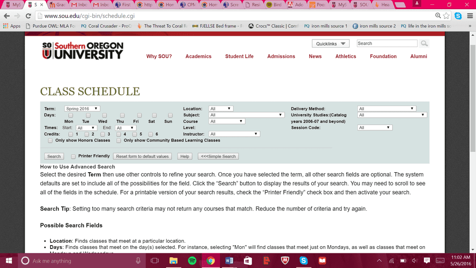Open the Session Code dropdown

[x=375, y=127]
